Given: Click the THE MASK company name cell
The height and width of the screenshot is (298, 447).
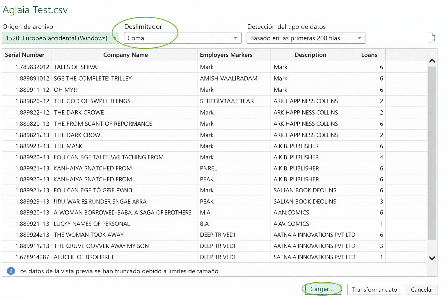Looking at the screenshot, I should (68, 146).
